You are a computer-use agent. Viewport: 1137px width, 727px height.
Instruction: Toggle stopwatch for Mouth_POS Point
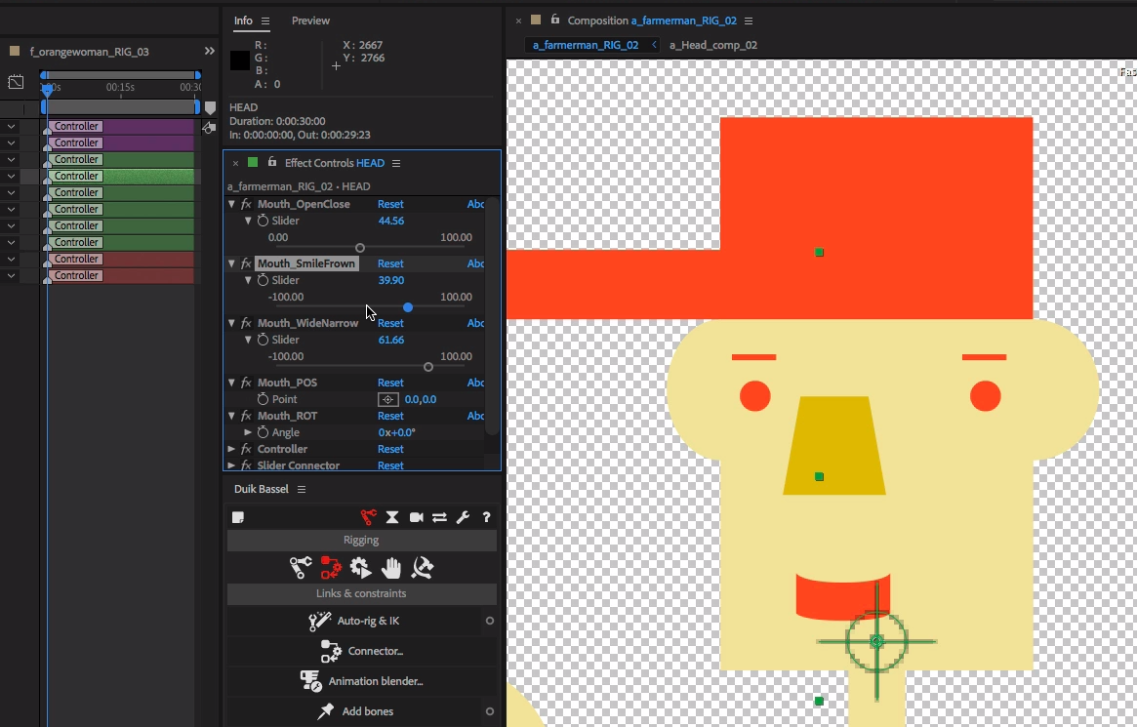point(264,399)
